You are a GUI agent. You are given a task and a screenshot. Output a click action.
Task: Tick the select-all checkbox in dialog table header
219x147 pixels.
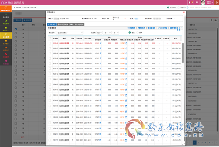click(x=50, y=38)
